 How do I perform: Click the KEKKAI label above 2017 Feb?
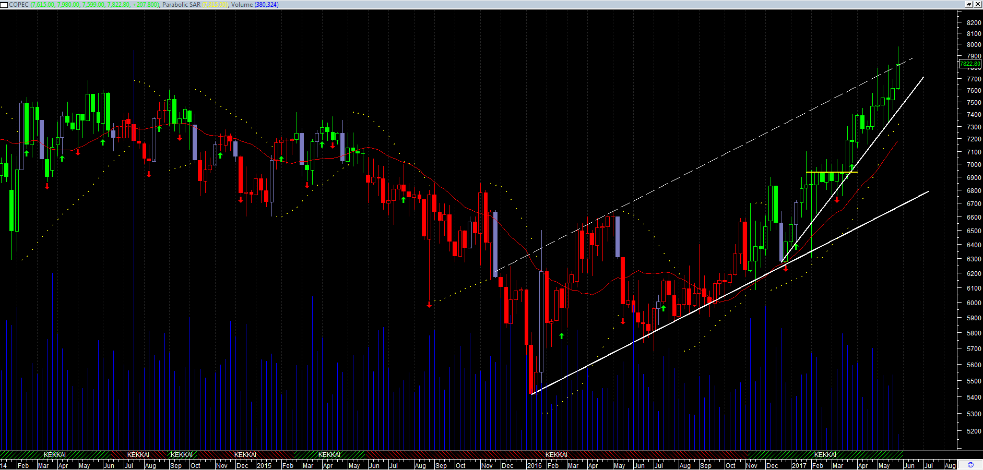[825, 455]
